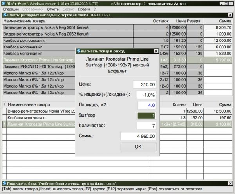This screenshot has width=235, height=194.
Task: Click the icon in the 'выписать товар в расход' title
Action: pyautogui.click(x=79, y=51)
